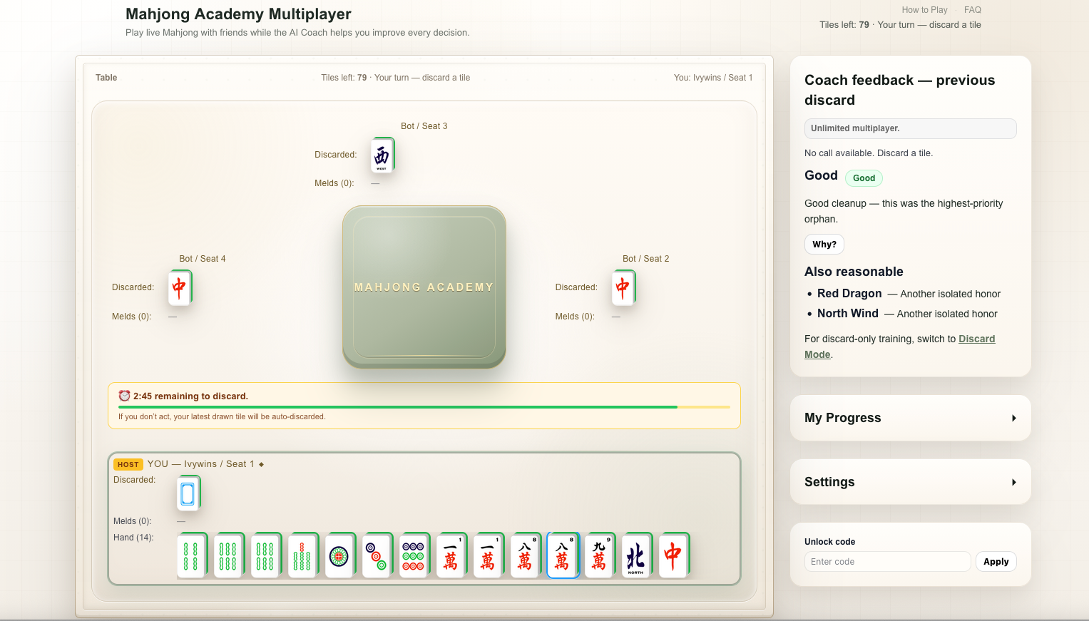The image size is (1089, 621).
Task: Select the 9 character tile in hand
Action: [599, 555]
